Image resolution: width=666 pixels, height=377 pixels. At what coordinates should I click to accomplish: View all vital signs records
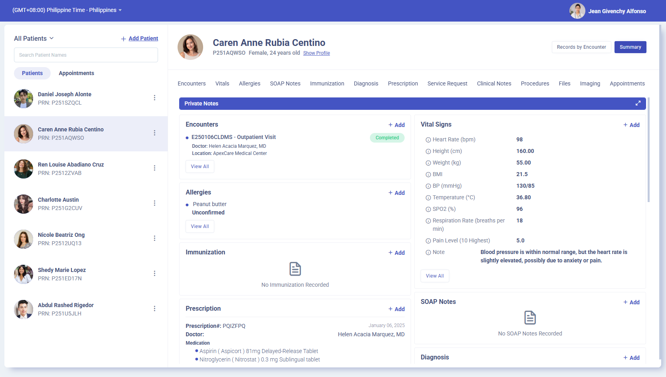point(435,276)
